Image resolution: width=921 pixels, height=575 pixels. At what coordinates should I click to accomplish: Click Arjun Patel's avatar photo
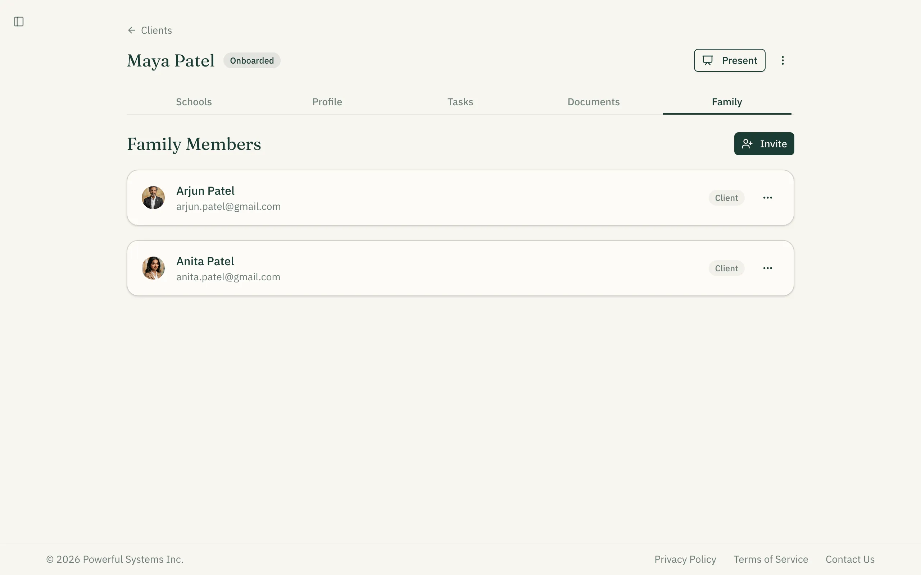pos(153,198)
